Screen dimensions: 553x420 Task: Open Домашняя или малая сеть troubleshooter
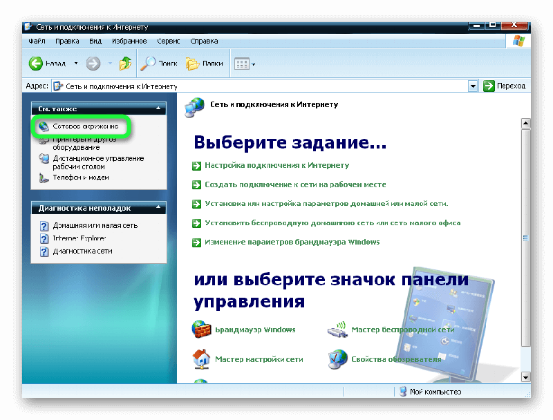tap(95, 225)
